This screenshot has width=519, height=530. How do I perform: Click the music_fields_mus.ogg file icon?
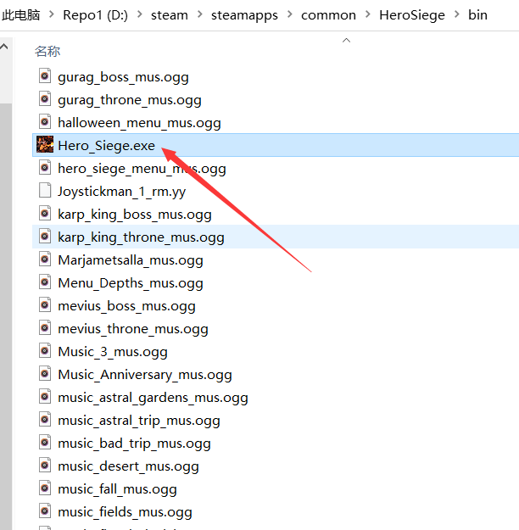pyautogui.click(x=45, y=511)
